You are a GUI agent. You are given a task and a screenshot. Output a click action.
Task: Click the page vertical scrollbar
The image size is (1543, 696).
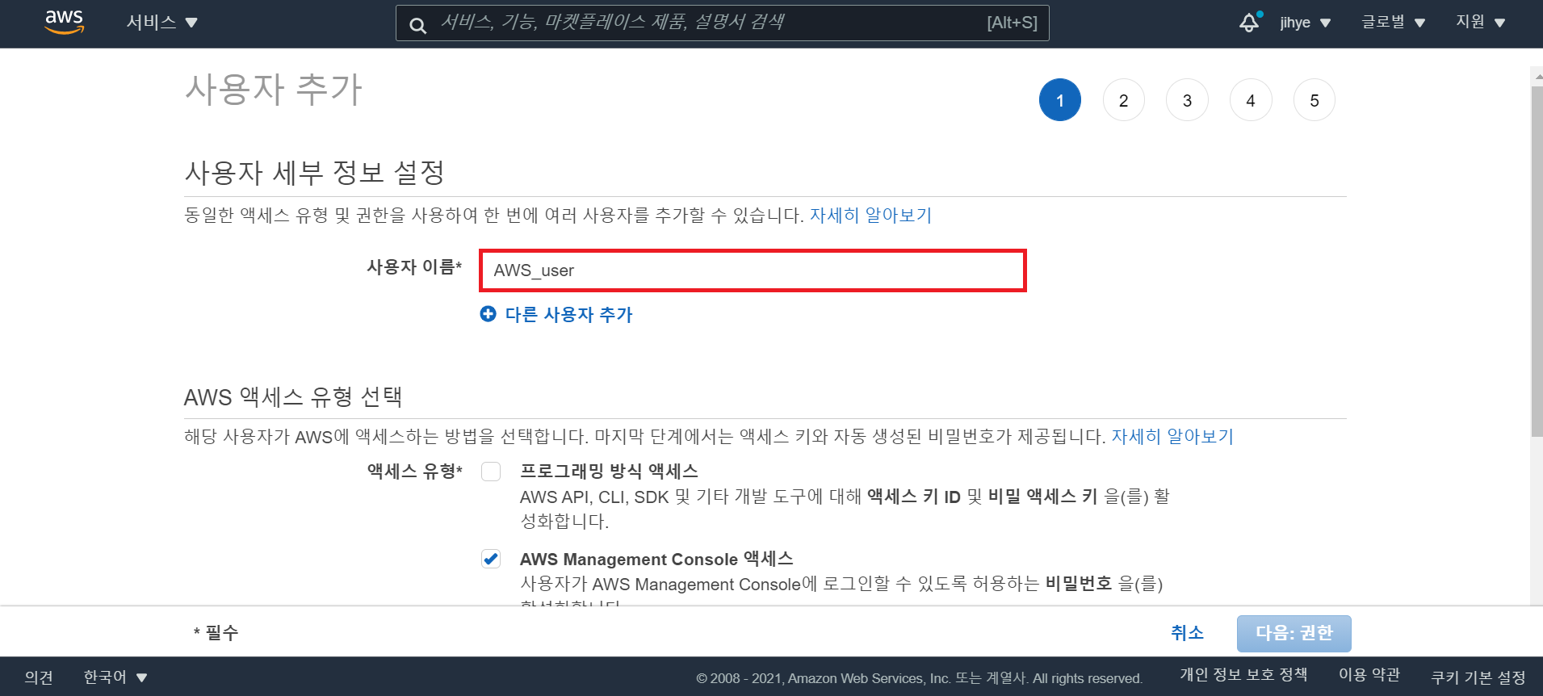point(1537,262)
